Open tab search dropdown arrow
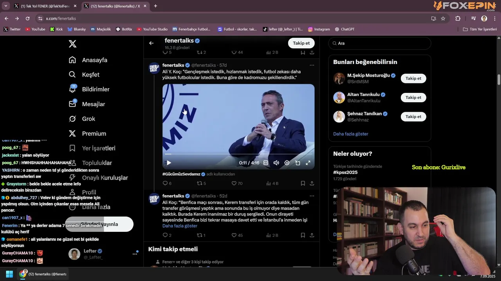 coord(5,6)
